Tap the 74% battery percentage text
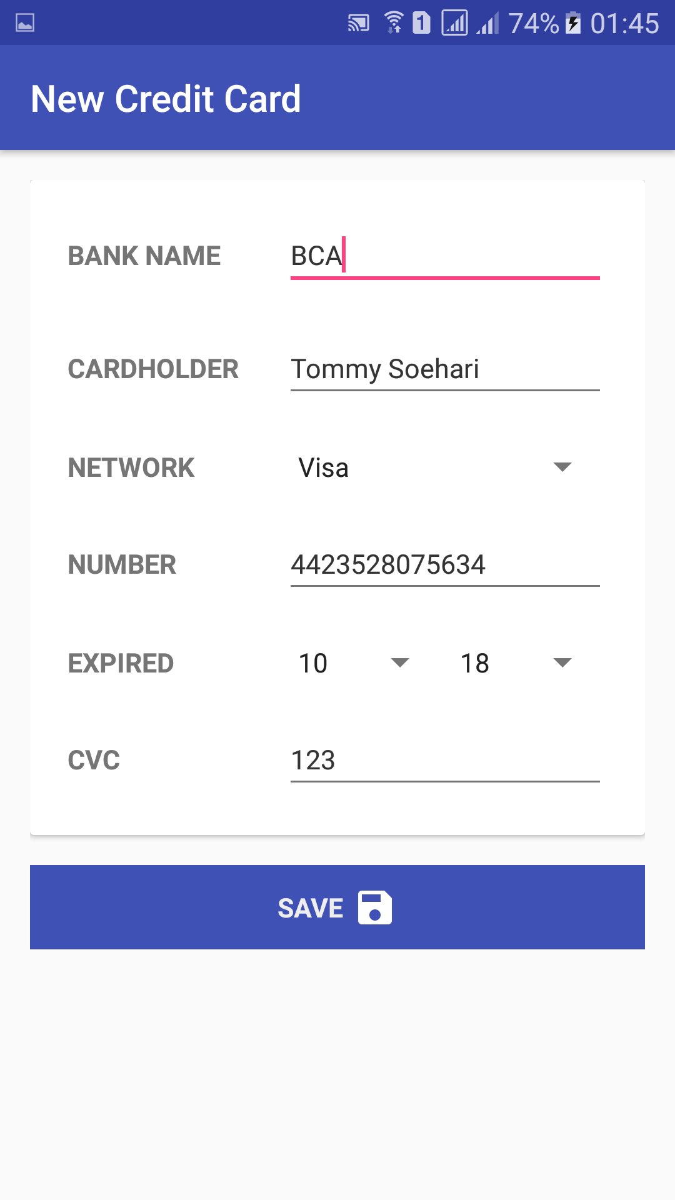Image resolution: width=675 pixels, height=1200 pixels. point(533,24)
